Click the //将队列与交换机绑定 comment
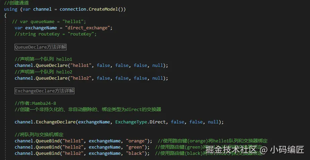The width and height of the screenshot is (310, 160). [x=39, y=134]
